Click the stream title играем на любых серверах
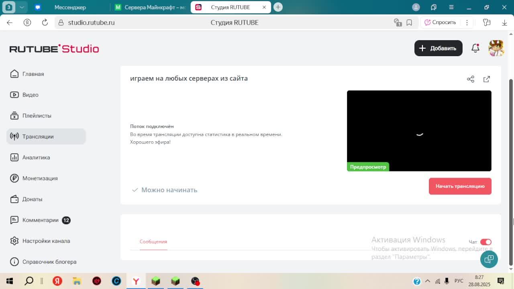This screenshot has width=514, height=289. click(189, 78)
